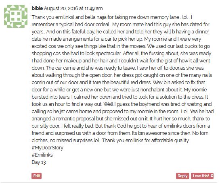Click the Edit button below the comment
Image resolution: width=220 pixels, height=184 pixels.
click(36, 176)
